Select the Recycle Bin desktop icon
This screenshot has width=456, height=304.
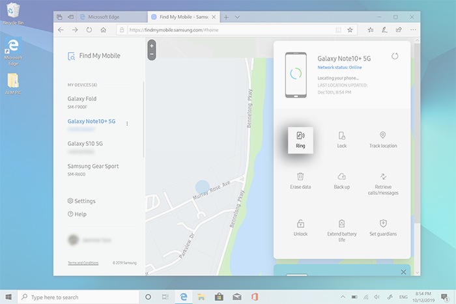pyautogui.click(x=13, y=14)
